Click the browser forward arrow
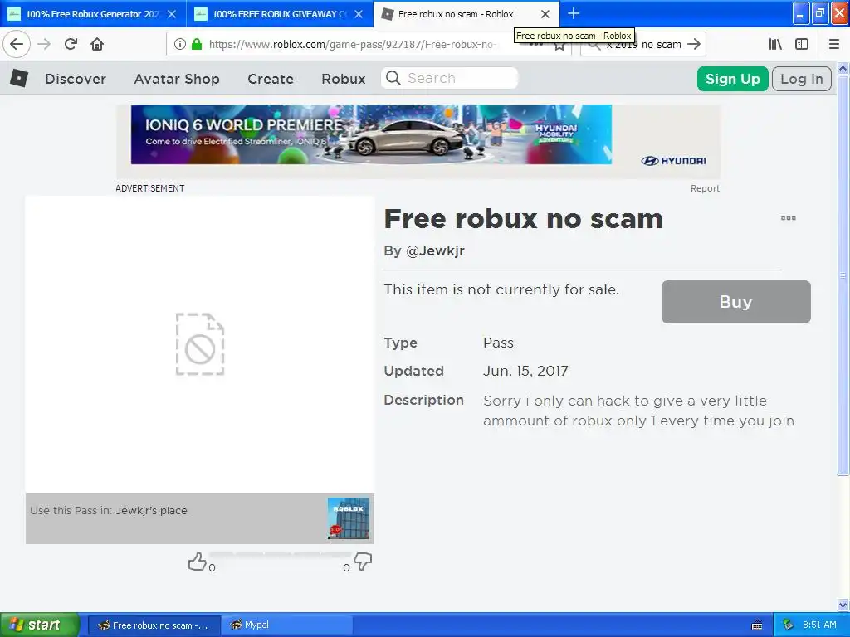This screenshot has width=850, height=637. 44,45
